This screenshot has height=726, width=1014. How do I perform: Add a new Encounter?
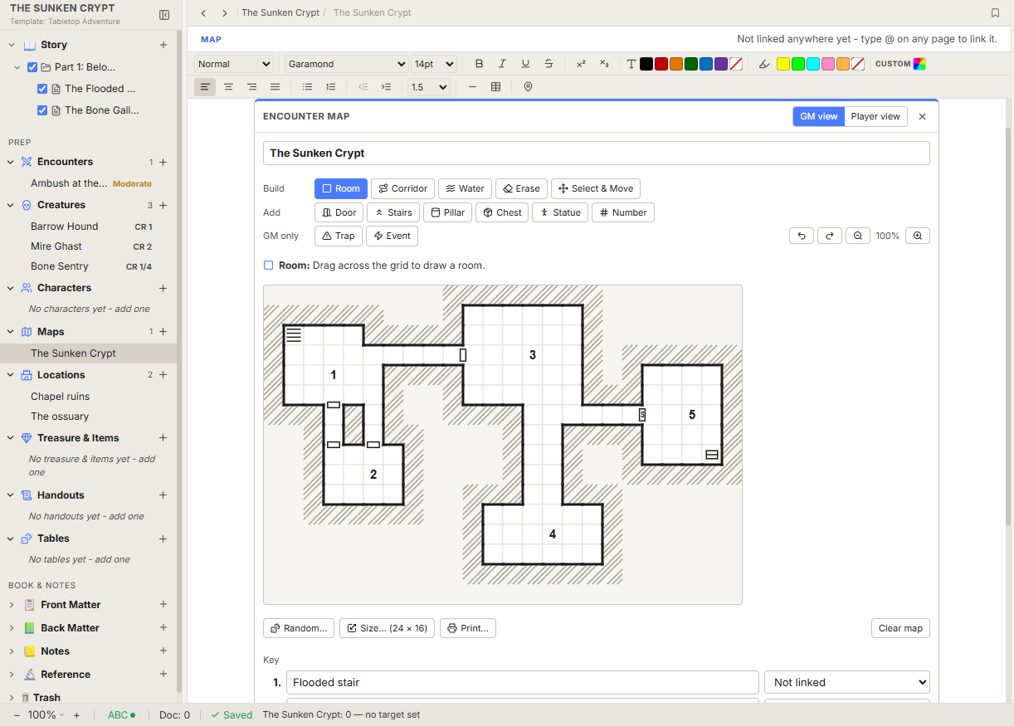point(163,162)
